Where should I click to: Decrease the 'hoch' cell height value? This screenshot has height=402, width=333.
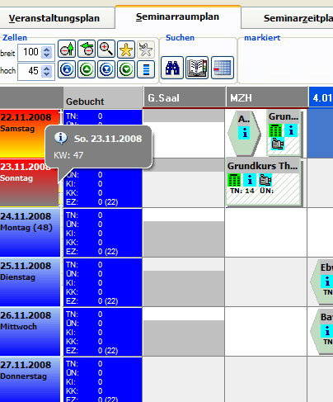pyautogui.click(x=47, y=74)
